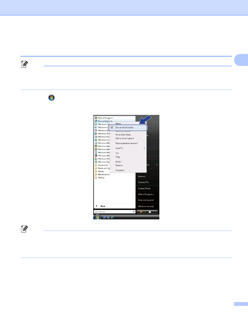Image resolution: width=248 pixels, height=321 pixels.
Task: Expand the Extras and Upgrades folder
Action: tap(102, 168)
